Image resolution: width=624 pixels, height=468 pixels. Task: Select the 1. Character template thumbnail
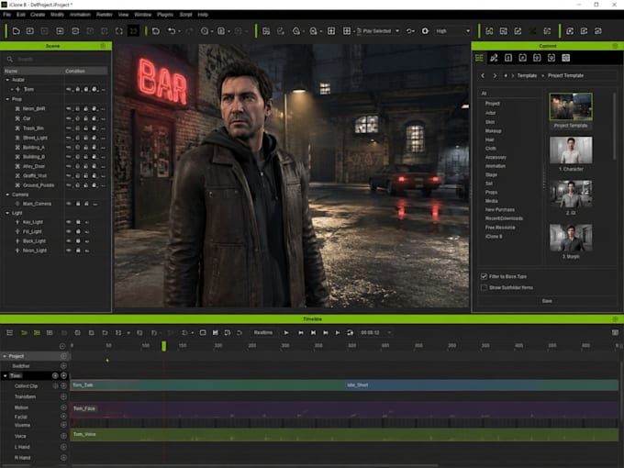(571, 150)
